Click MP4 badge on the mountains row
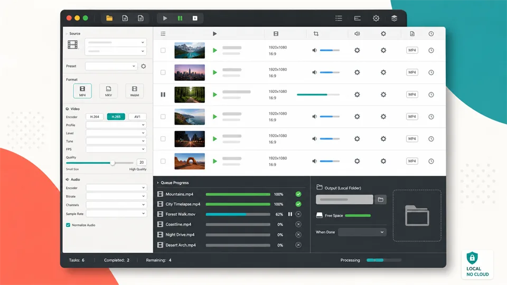 [x=412, y=50]
